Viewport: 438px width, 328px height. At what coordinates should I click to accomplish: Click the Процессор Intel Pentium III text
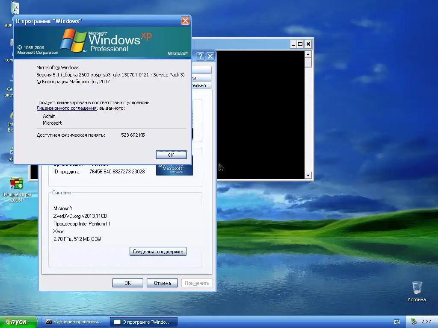[82, 224]
